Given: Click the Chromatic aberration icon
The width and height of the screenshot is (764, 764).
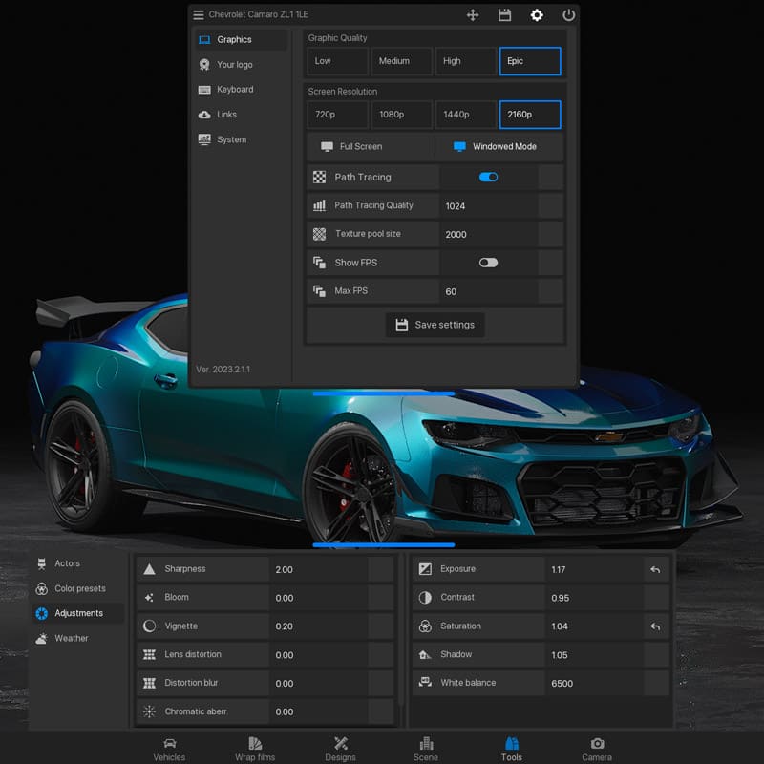Looking at the screenshot, I should click(149, 711).
